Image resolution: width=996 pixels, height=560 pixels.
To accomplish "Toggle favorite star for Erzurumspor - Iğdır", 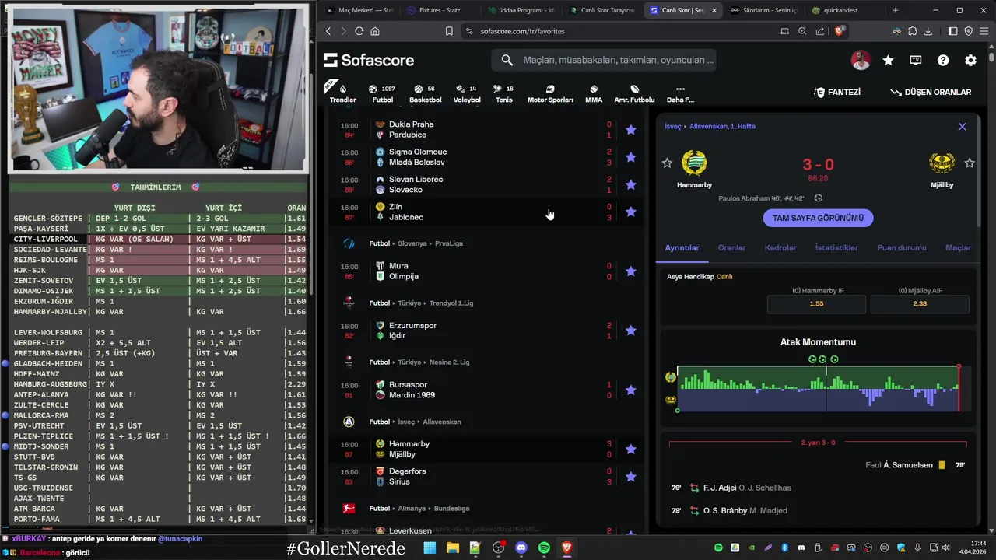I will (631, 331).
